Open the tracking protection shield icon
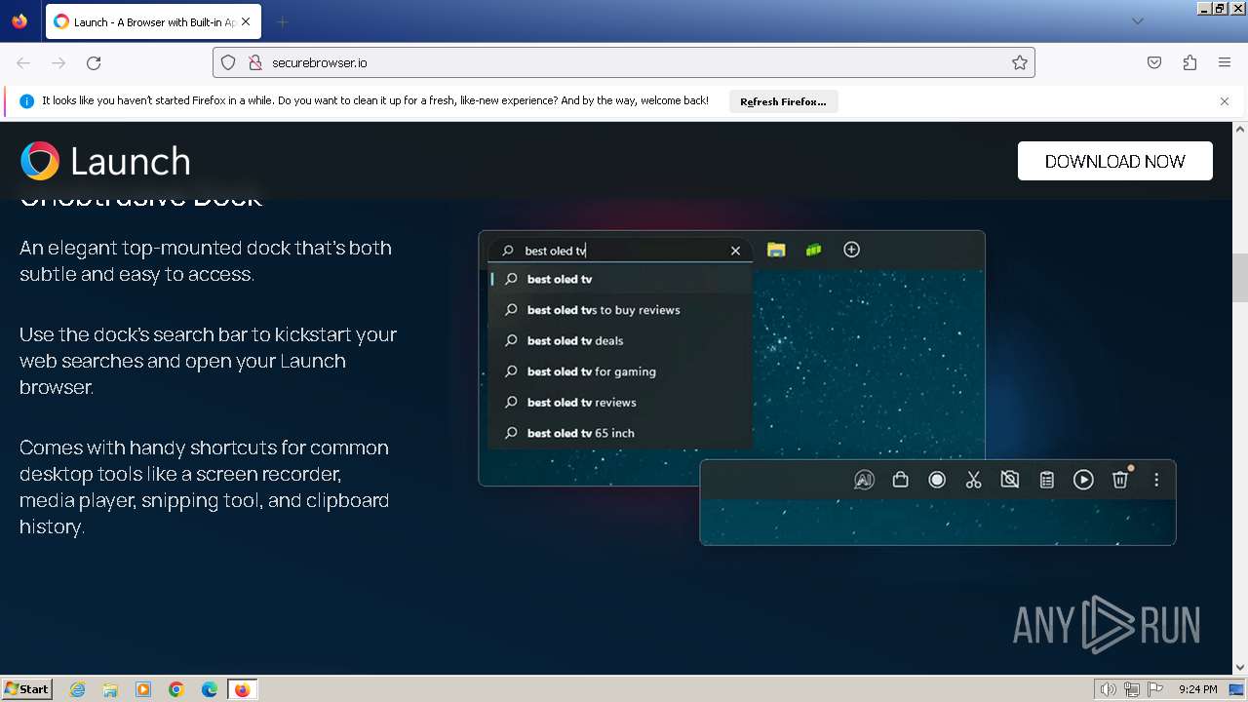The width and height of the screenshot is (1248, 702). click(x=228, y=62)
